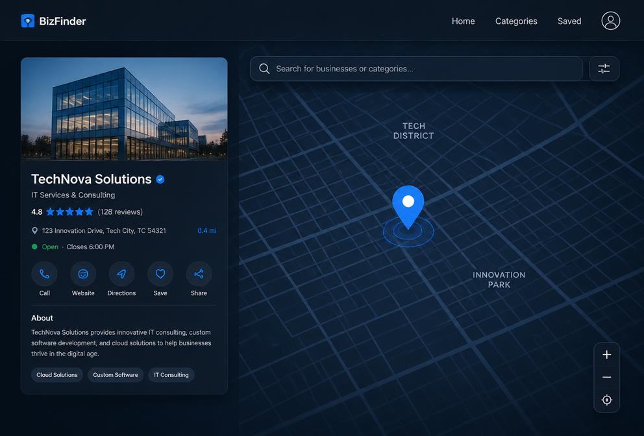Zoom in on the map
Image resolution: width=644 pixels, height=436 pixels.
(606, 355)
